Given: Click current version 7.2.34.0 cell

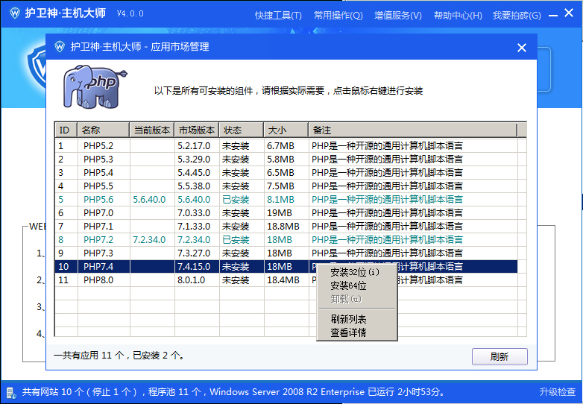Looking at the screenshot, I should tap(149, 240).
